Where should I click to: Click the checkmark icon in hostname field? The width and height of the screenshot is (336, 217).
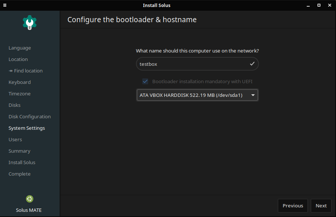coord(252,64)
